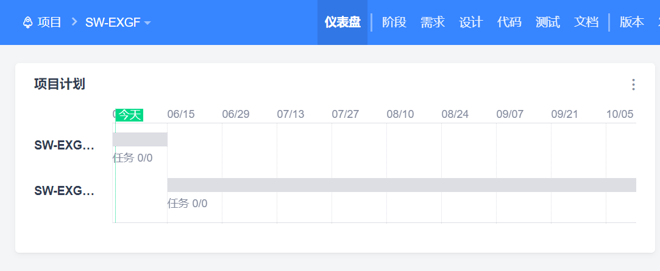Viewport: 660px width, 271px height.
Task: Click the 项目计划 panel title
Action: [60, 84]
